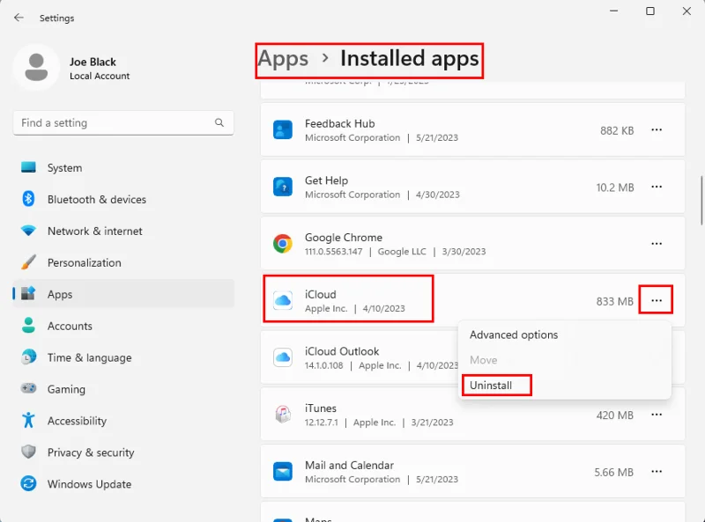Click the Get Help app name
This screenshot has height=522, width=705.
(326, 180)
